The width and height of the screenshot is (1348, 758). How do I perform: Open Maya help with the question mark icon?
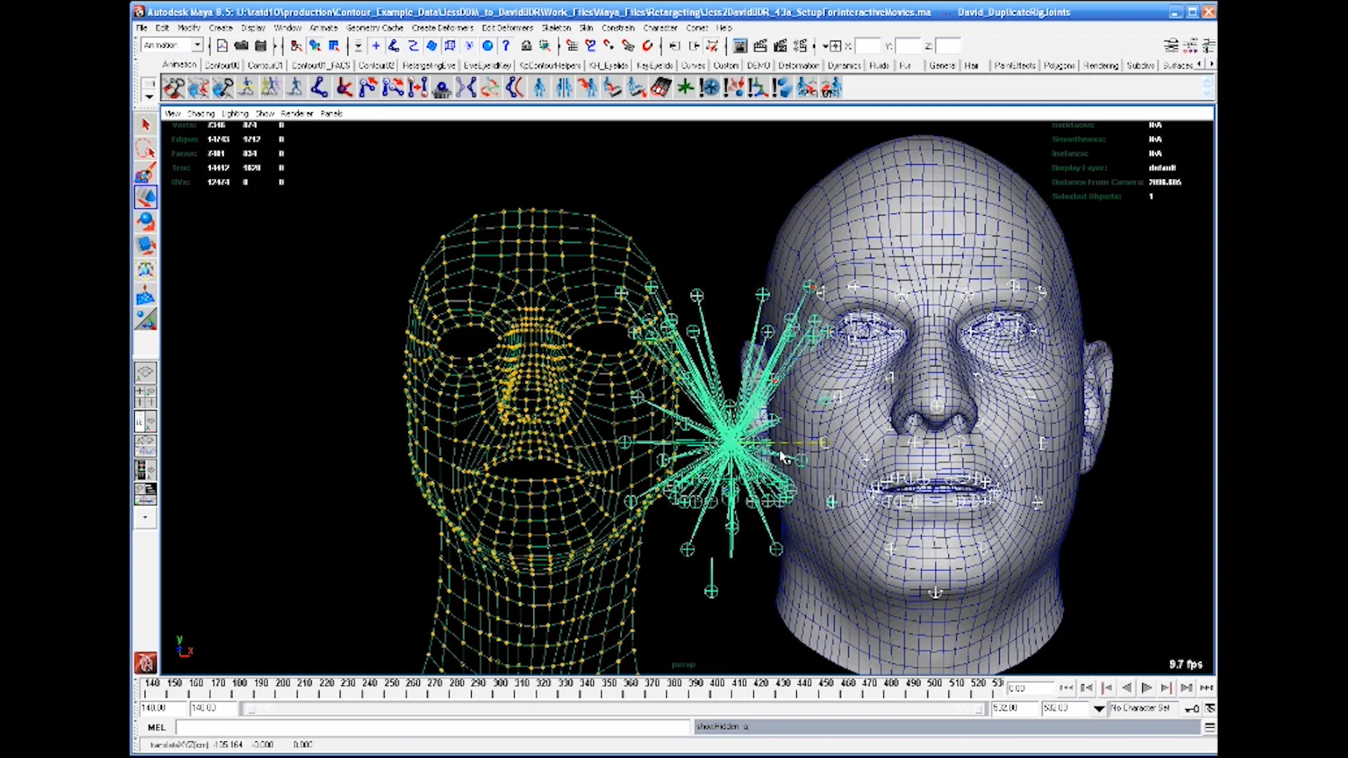[506, 46]
